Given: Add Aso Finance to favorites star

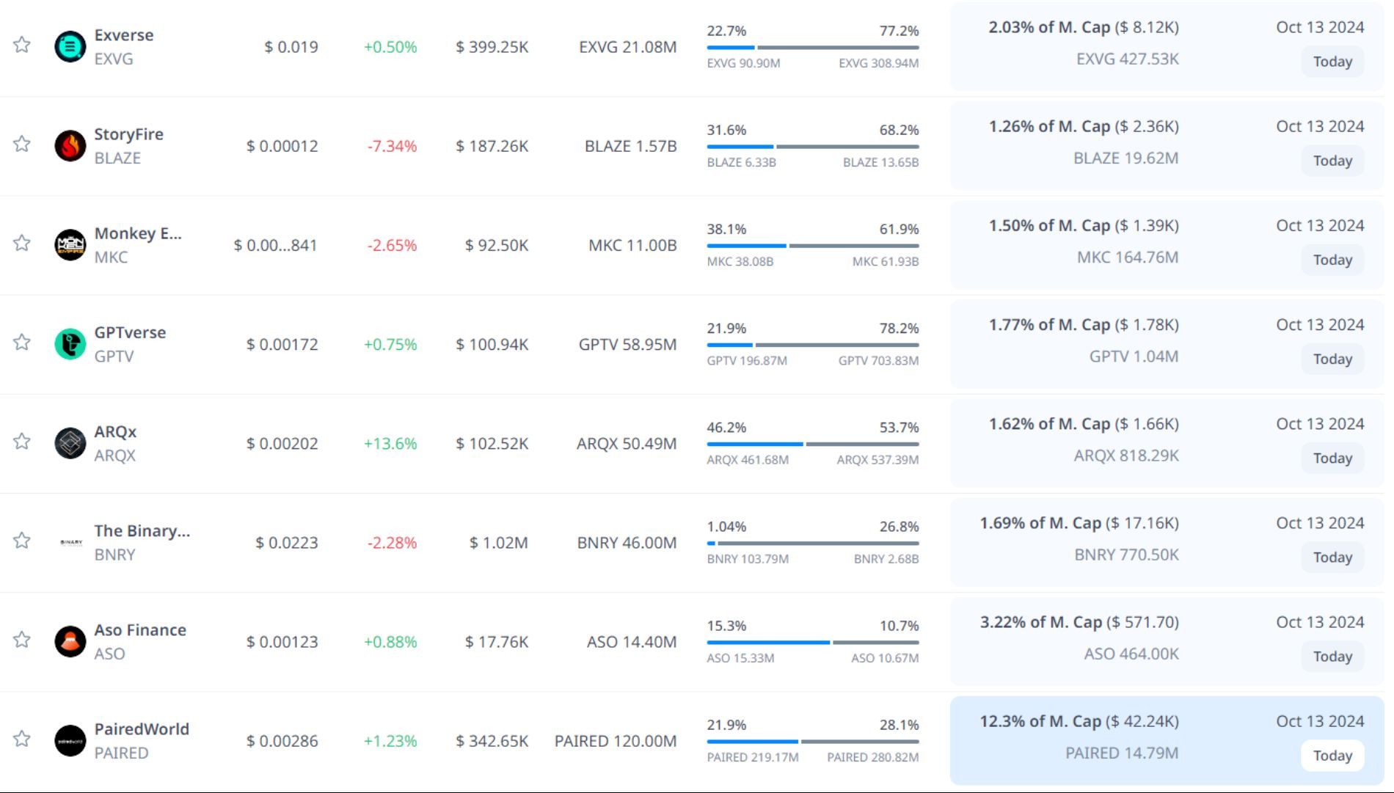Looking at the screenshot, I should click(22, 640).
